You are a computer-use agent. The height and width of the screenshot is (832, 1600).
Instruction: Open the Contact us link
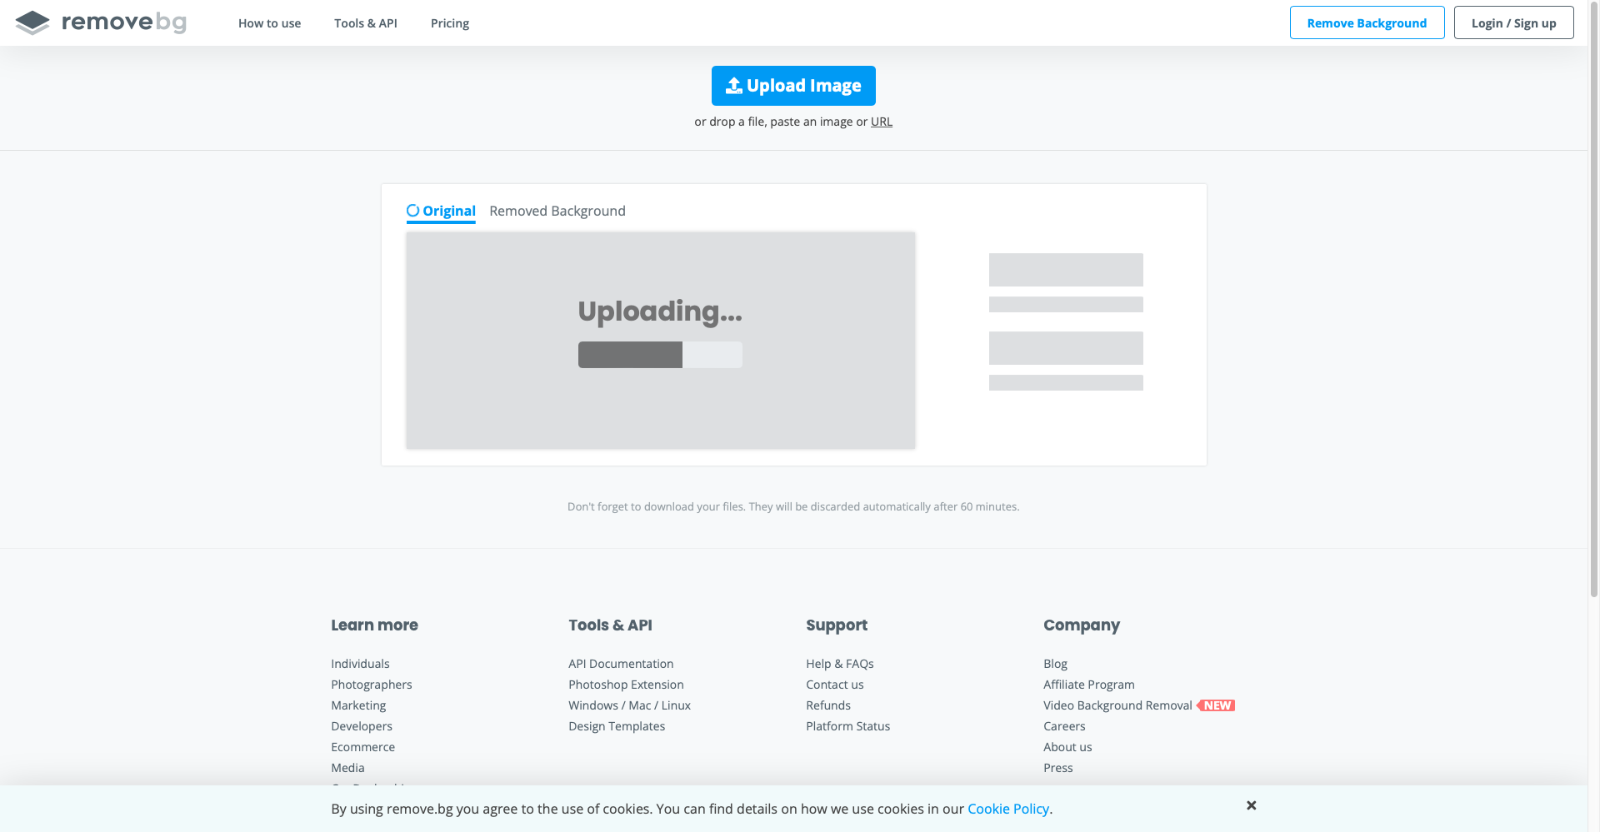click(835, 685)
